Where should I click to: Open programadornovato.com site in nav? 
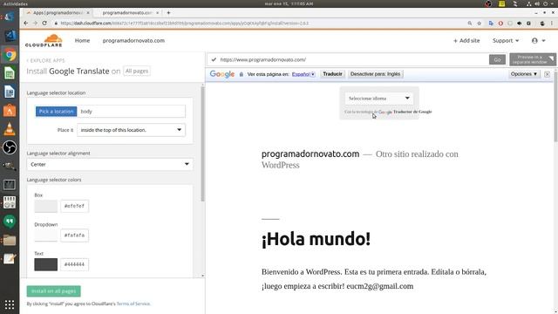(133, 41)
